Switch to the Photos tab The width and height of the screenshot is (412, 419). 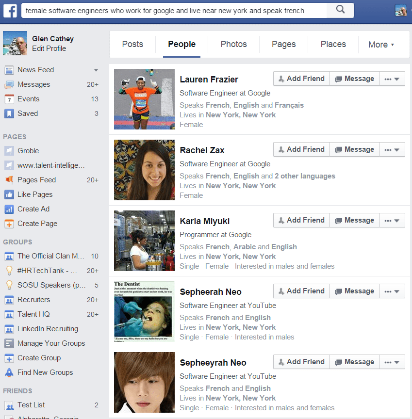[x=233, y=44]
